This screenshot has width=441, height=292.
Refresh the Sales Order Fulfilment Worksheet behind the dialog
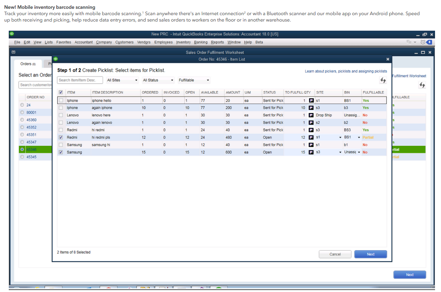pyautogui.click(x=422, y=85)
